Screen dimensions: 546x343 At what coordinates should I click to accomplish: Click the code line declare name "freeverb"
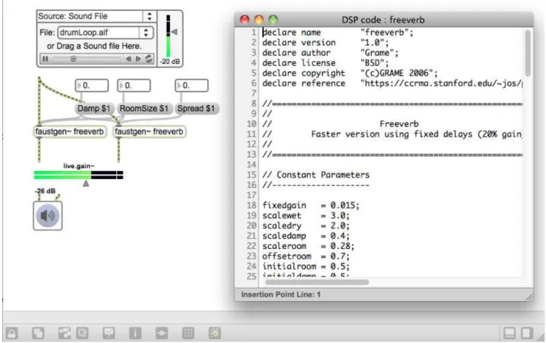[338, 32]
